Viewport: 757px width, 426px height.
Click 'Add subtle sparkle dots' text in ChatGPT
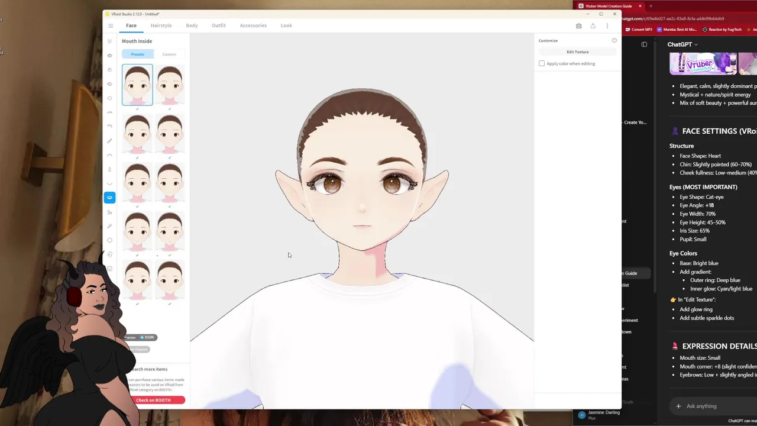tap(707, 318)
